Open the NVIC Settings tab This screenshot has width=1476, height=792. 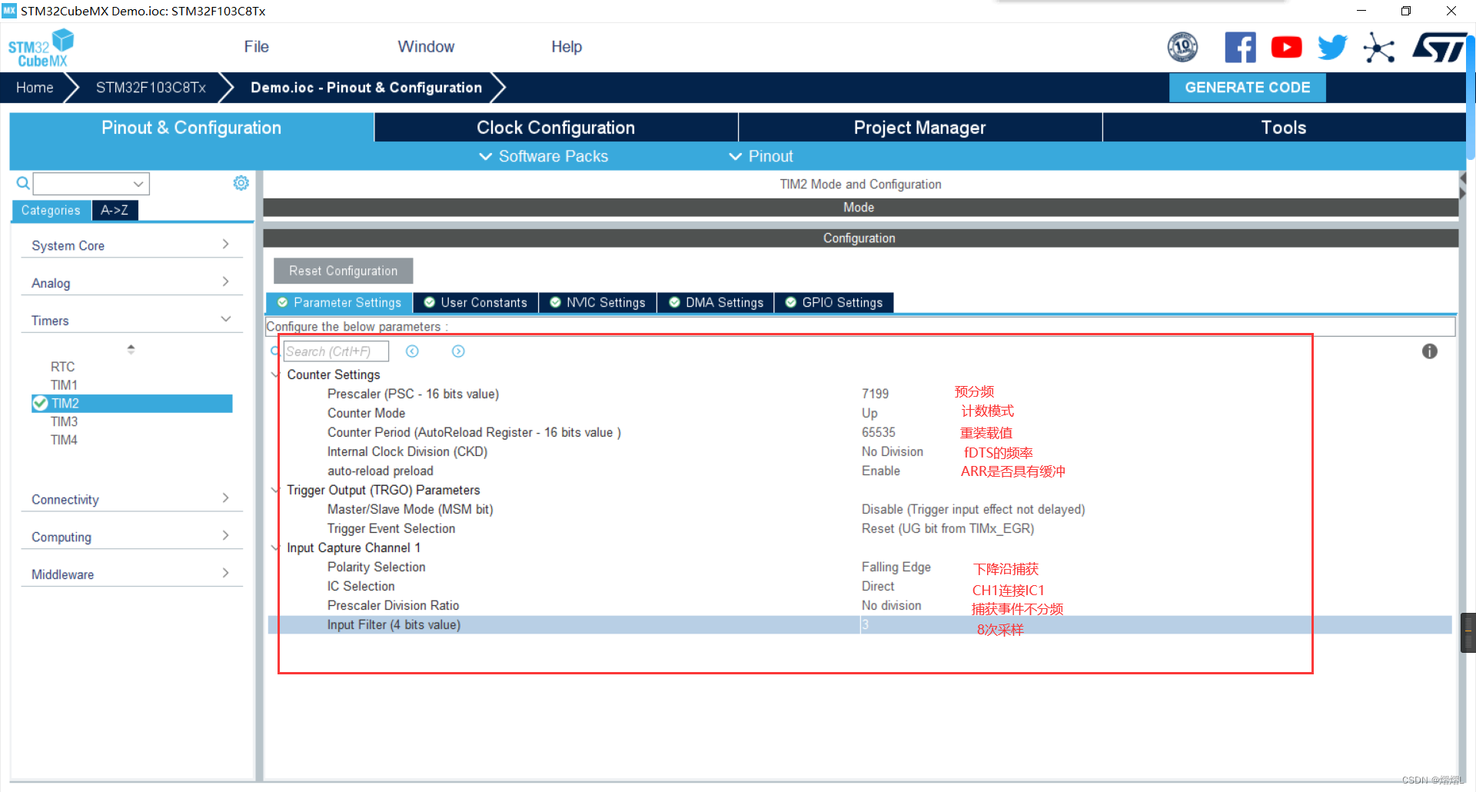click(598, 302)
